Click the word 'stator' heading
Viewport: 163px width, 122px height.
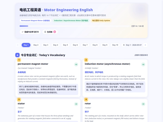pos(21,104)
